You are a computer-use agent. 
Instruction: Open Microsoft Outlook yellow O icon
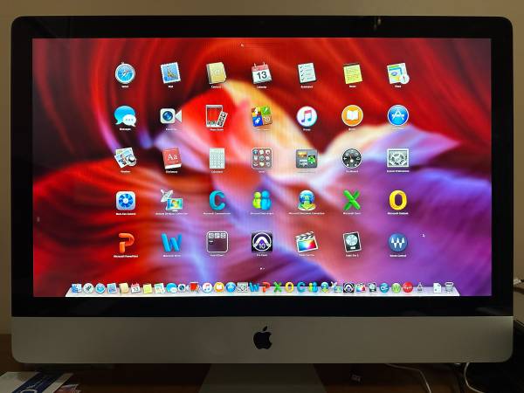coord(398,200)
